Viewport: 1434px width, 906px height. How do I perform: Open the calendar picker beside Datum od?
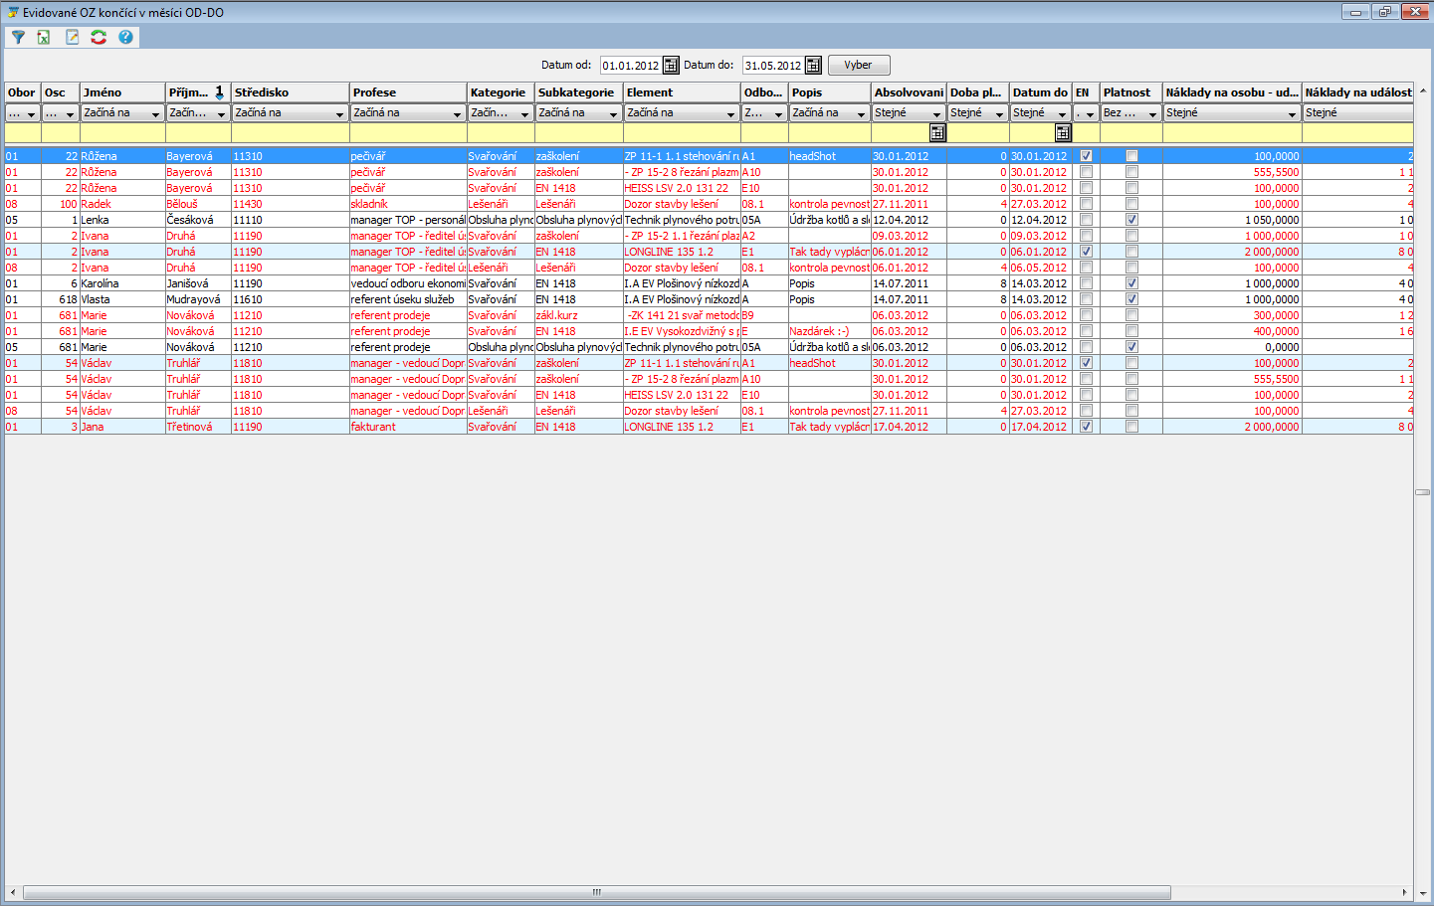pyautogui.click(x=671, y=66)
